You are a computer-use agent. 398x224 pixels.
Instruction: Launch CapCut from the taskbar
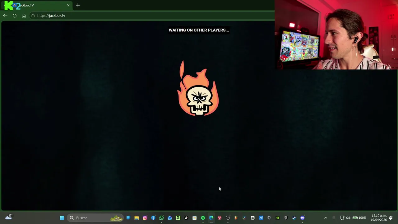click(252, 218)
